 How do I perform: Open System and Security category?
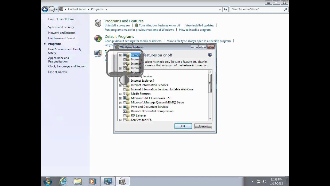point(61,27)
